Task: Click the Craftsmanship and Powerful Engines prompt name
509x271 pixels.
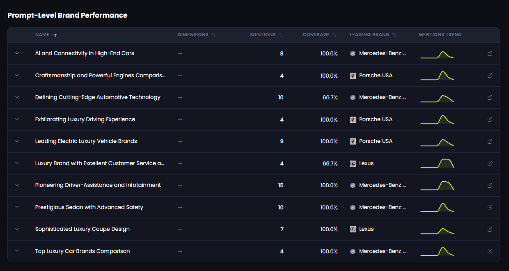Action: [100, 76]
